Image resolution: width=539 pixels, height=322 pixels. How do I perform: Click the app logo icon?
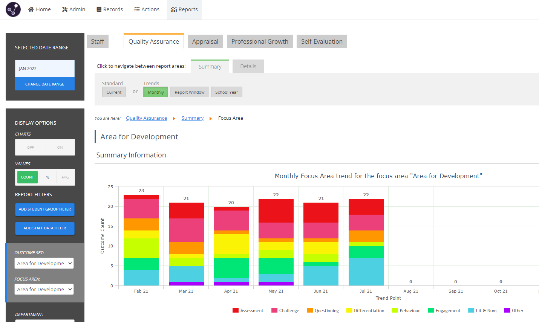[13, 9]
